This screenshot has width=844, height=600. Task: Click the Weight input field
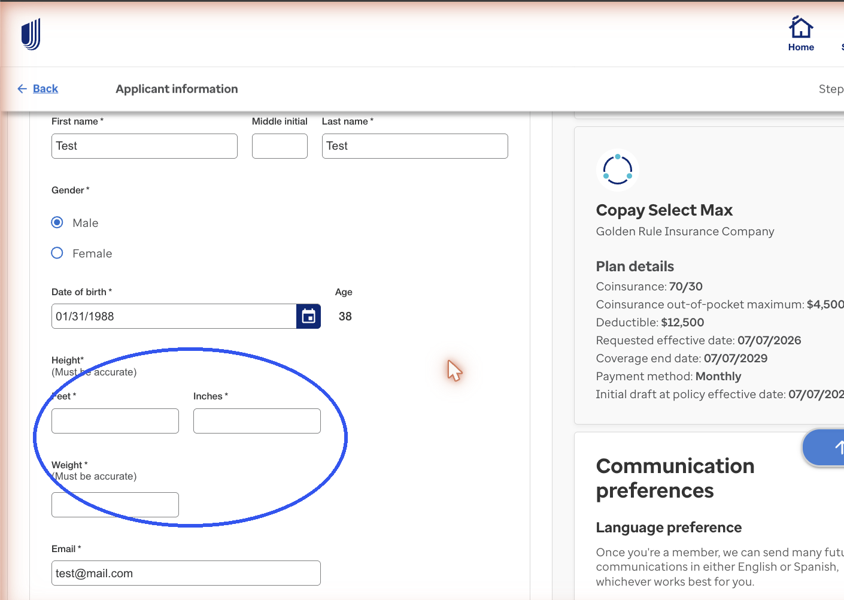[115, 505]
